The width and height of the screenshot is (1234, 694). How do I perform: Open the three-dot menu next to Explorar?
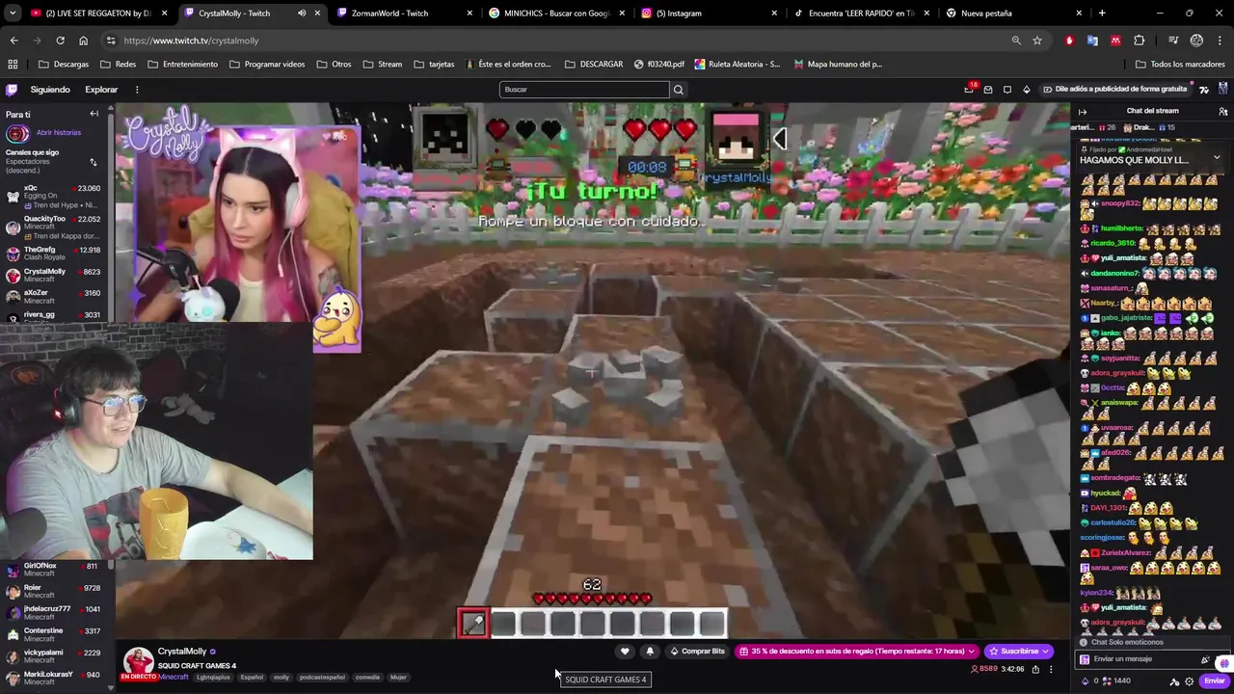point(137,90)
